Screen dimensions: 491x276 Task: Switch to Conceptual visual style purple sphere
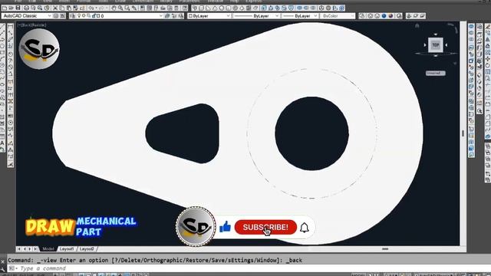[x=390, y=15]
